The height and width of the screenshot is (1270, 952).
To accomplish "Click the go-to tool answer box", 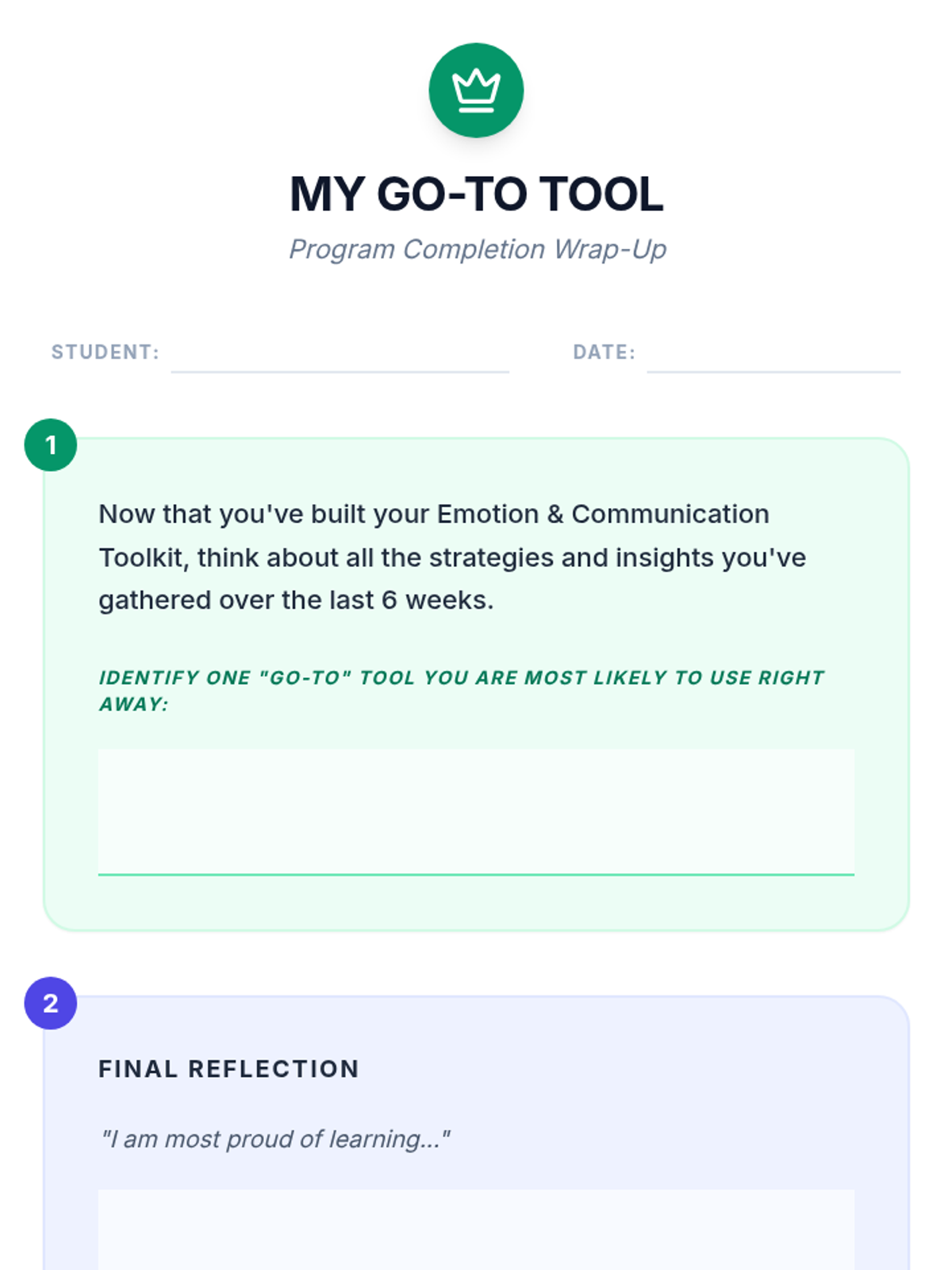I will (476, 812).
